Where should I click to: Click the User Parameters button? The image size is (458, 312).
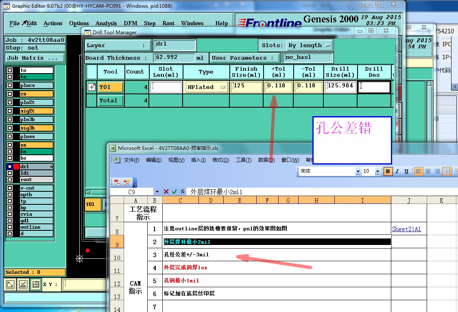245,58
